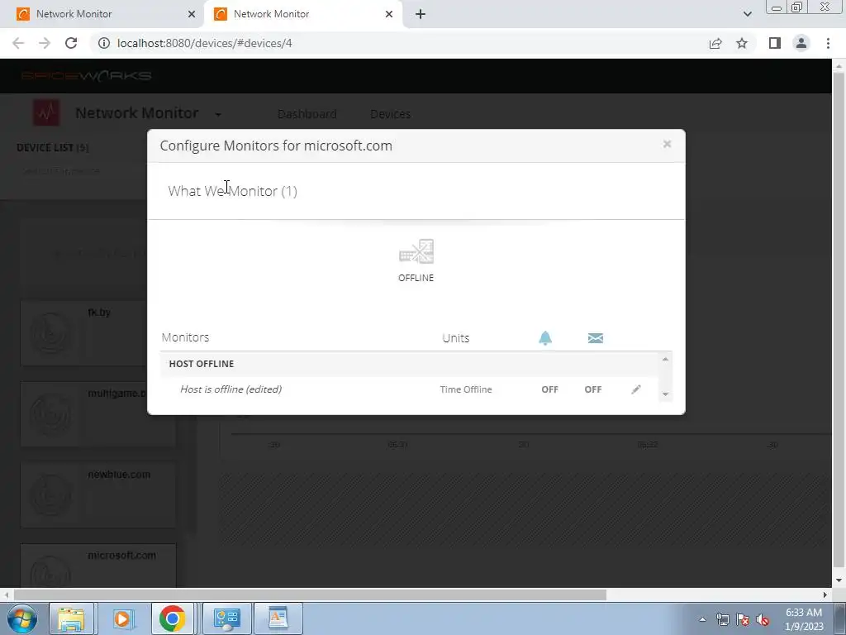Screen dimensions: 846x635
Task: Select microsoft.com device card
Action: click(x=98, y=566)
